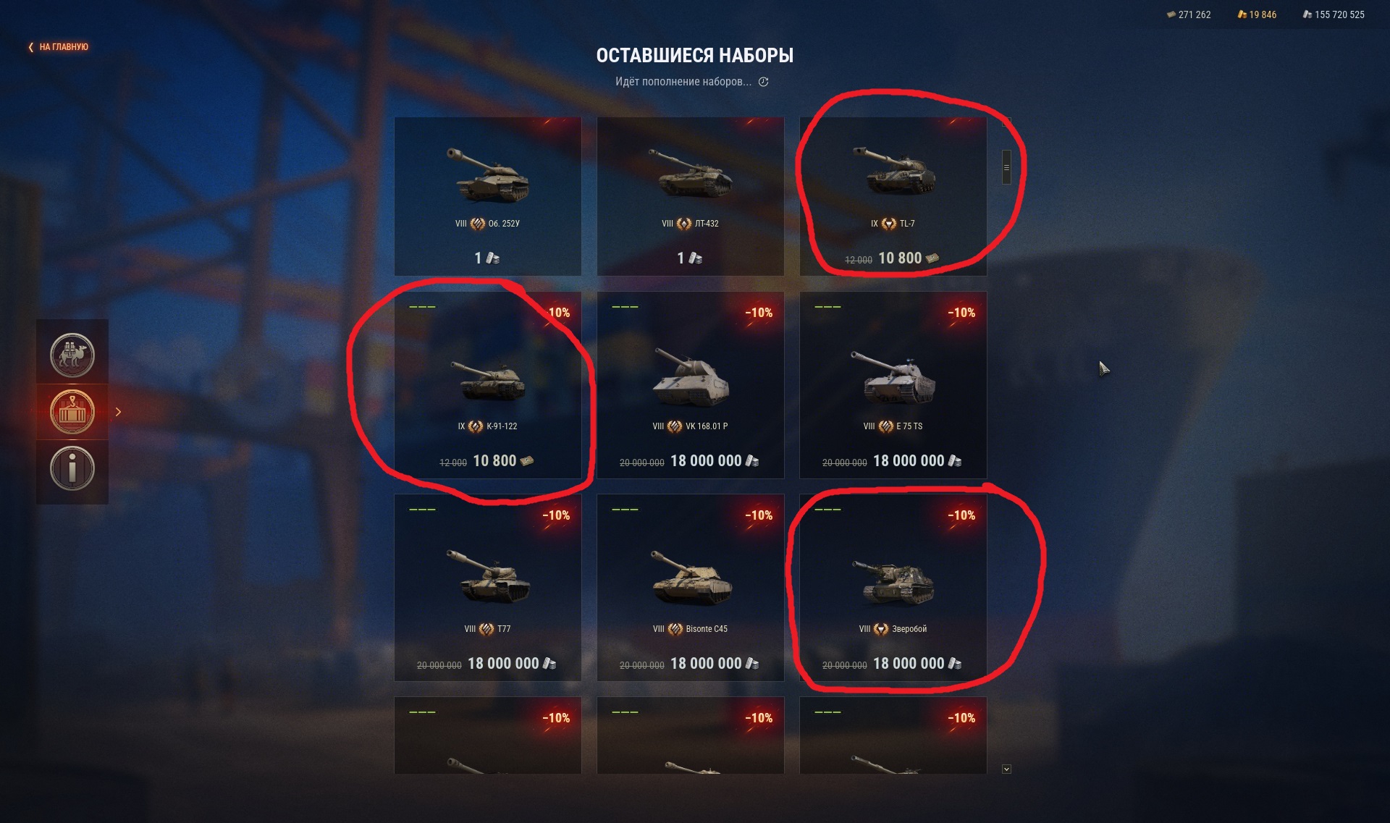Viewport: 1390px width, 823px height.
Task: Click the bonds balance 271 262
Action: pos(1189,14)
